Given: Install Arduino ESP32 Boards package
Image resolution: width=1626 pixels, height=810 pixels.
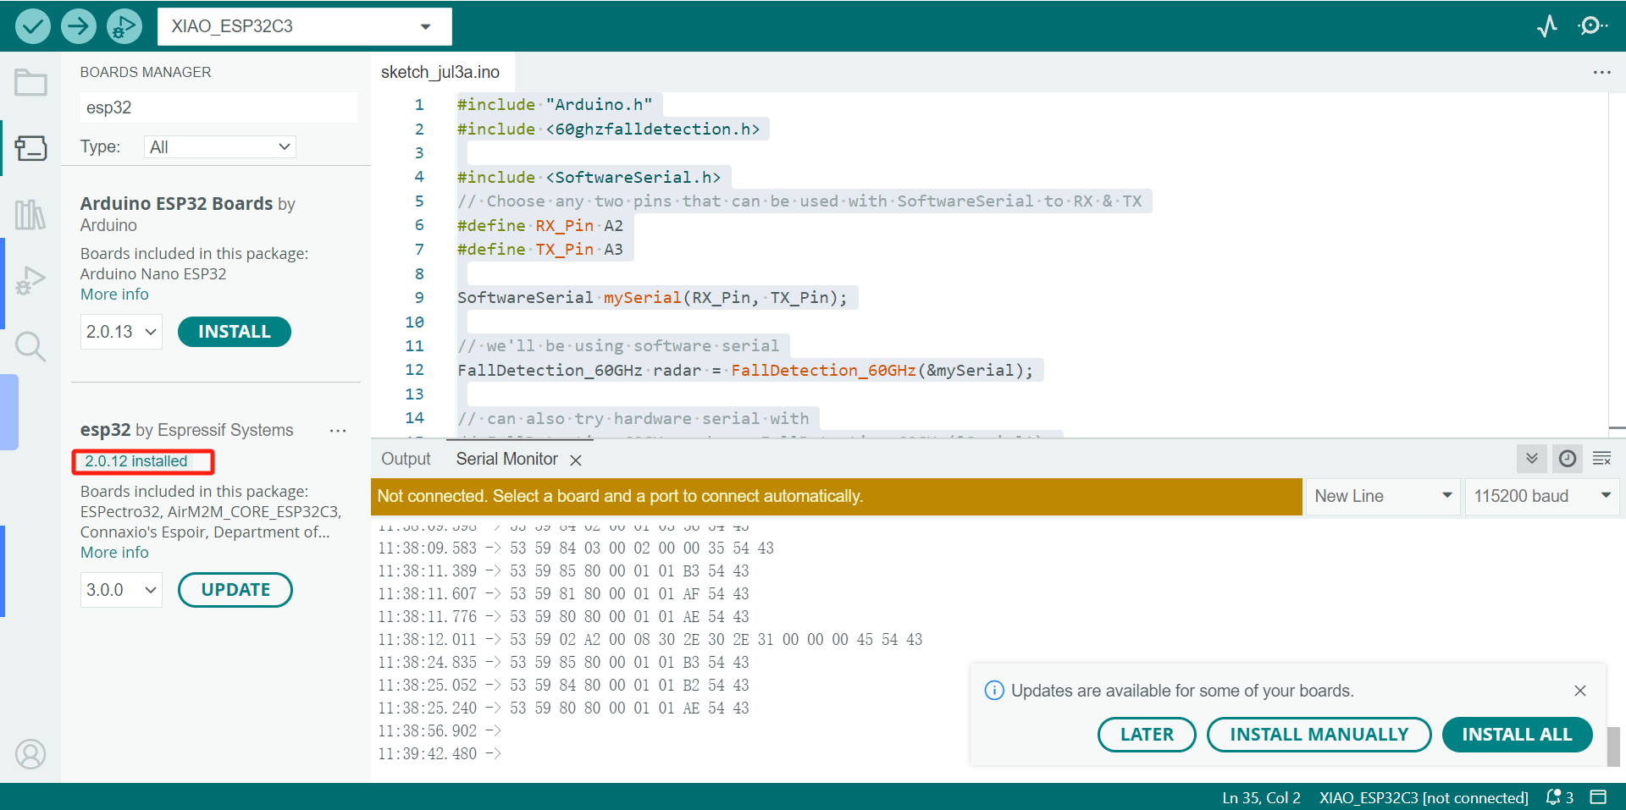Looking at the screenshot, I should [x=235, y=332].
